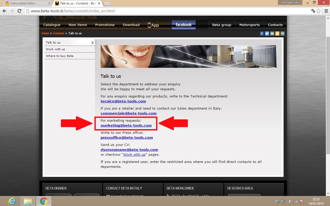This screenshot has height=206, width=330.
Task: Click the headset banner image
Action: click(189, 56)
